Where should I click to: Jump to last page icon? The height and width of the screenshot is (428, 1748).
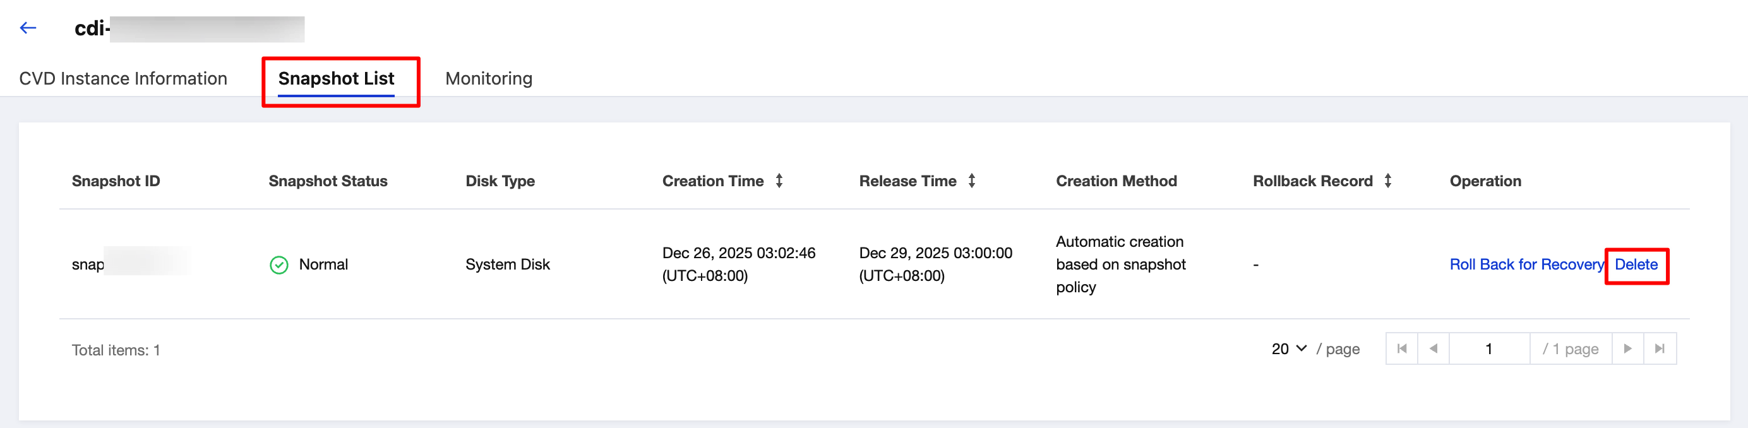click(x=1659, y=348)
